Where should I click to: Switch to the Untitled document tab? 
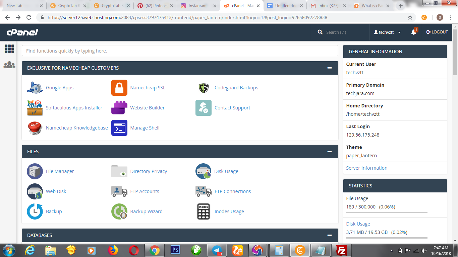285,6
